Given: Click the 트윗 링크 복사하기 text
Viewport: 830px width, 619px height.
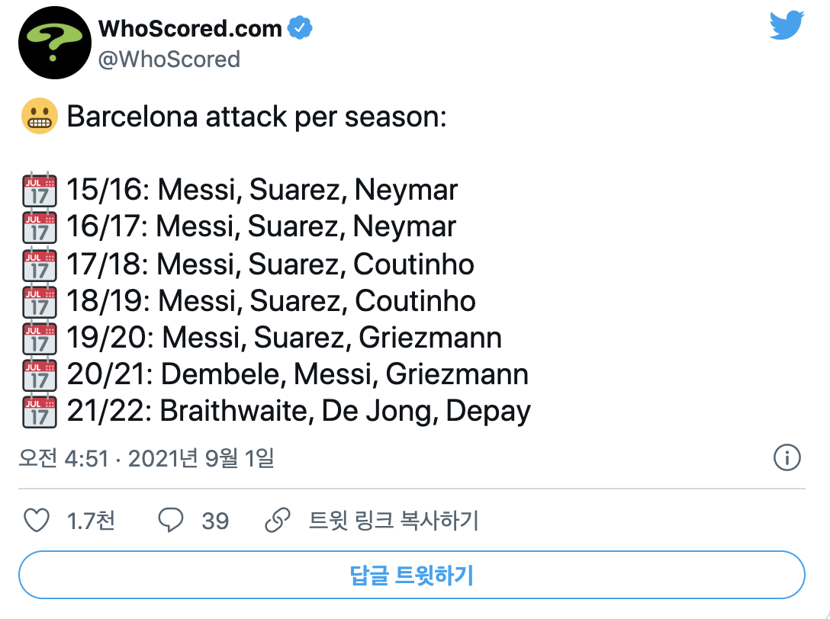Looking at the screenshot, I should pos(393,521).
